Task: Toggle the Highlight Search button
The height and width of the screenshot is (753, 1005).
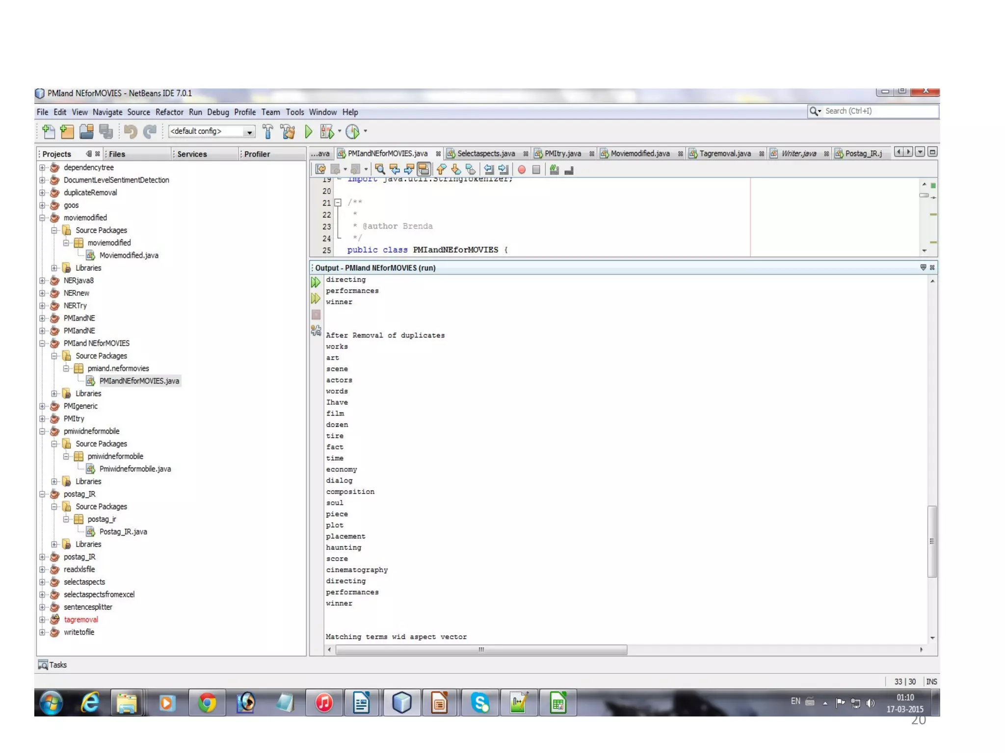Action: (423, 170)
